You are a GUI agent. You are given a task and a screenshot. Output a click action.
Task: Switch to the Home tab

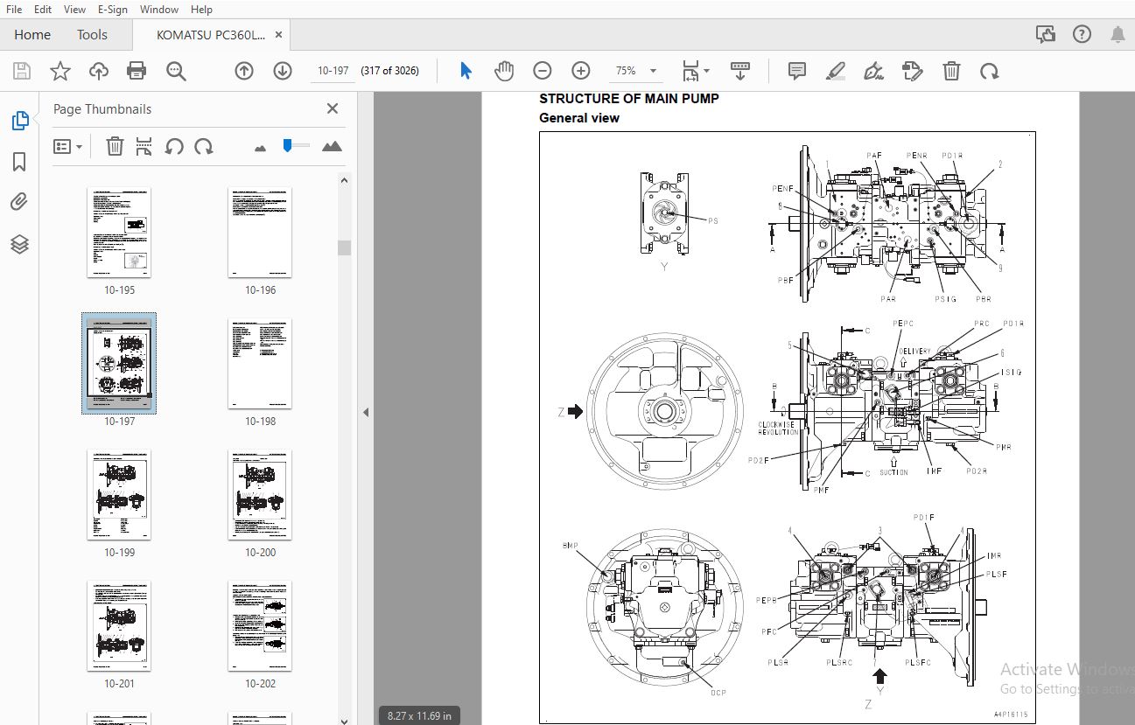(32, 35)
